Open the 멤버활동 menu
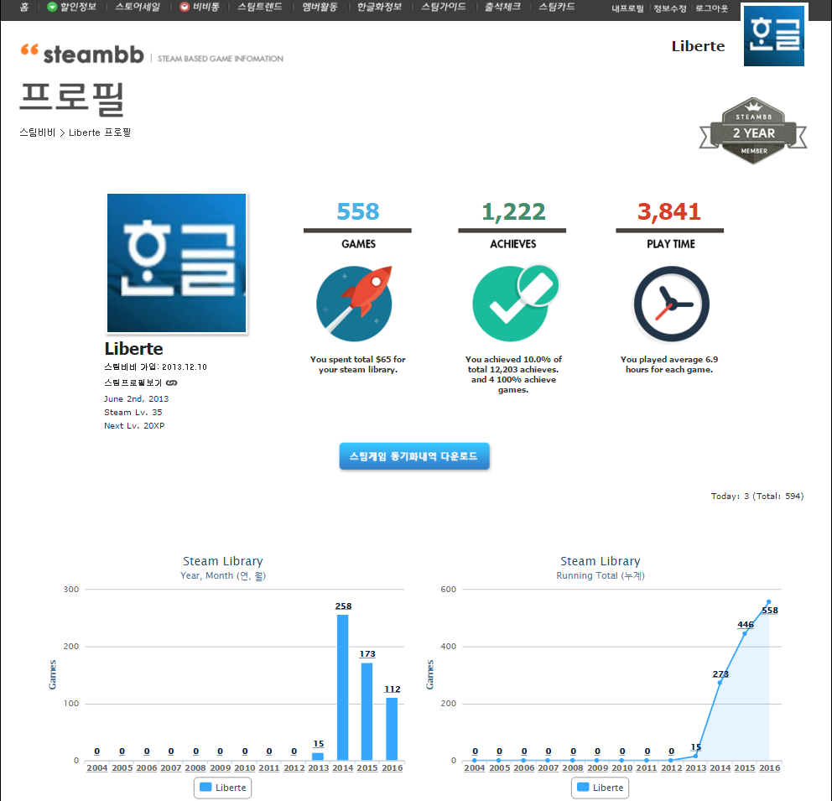The image size is (832, 801). (320, 7)
